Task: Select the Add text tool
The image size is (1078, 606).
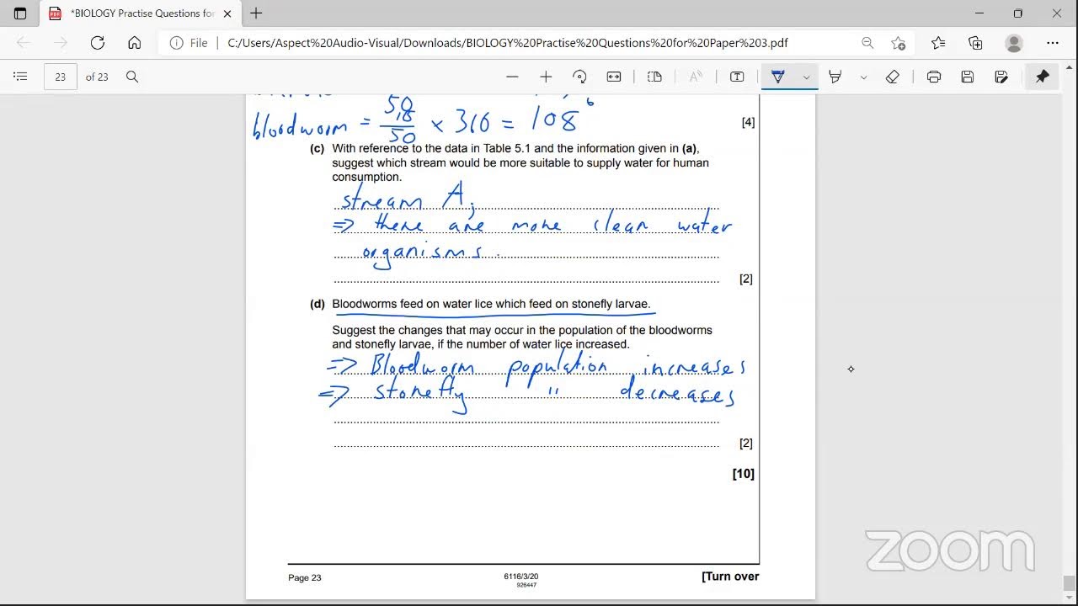Action: coord(737,77)
